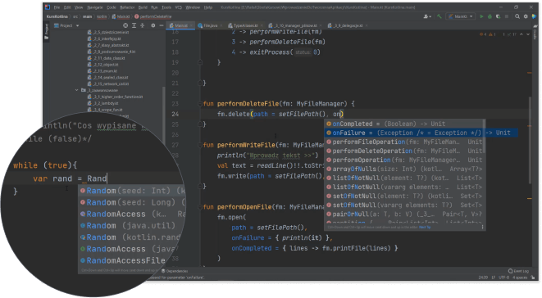Click Expand All icon in Project panel
Image resolution: width=542 pixels, height=298 pixels.
134,25
